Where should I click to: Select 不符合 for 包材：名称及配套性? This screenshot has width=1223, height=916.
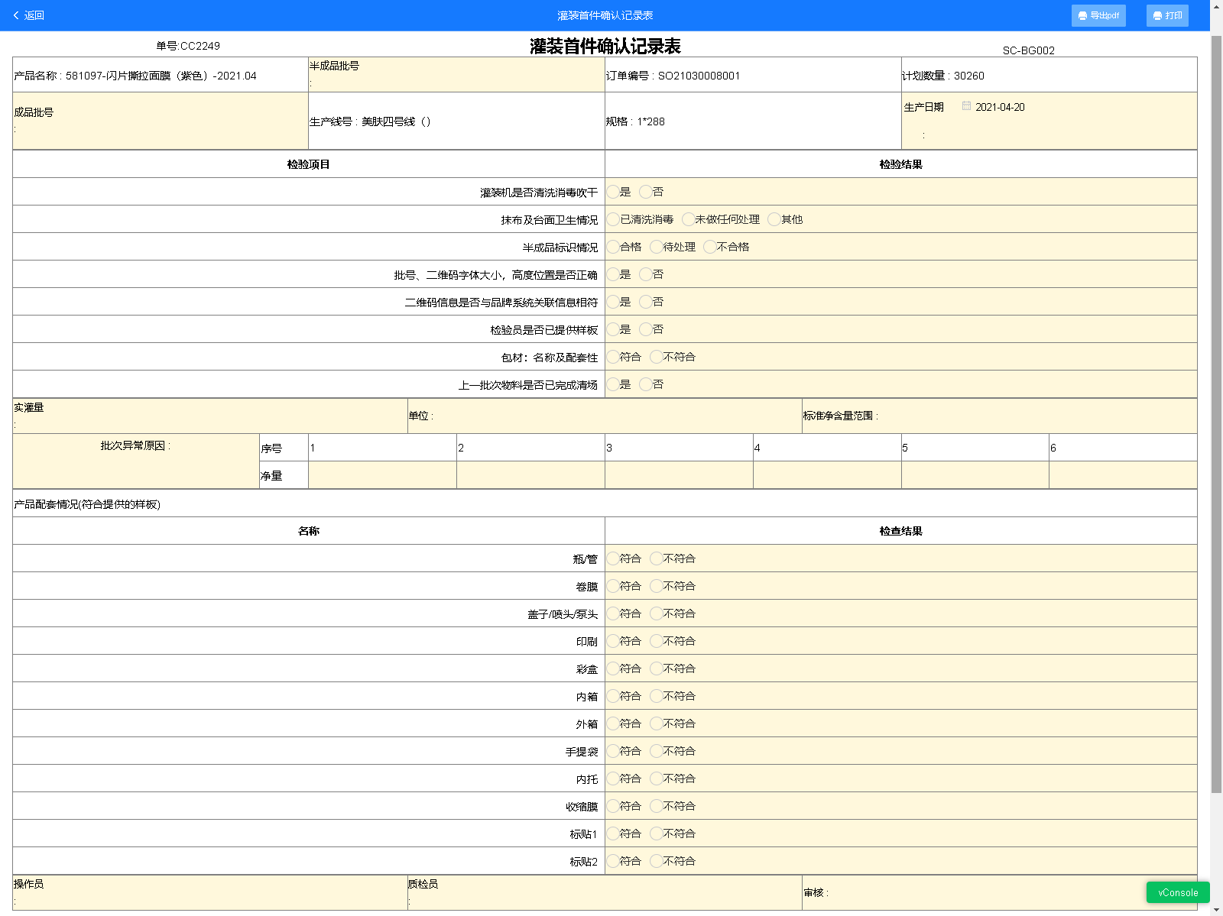[x=656, y=357]
